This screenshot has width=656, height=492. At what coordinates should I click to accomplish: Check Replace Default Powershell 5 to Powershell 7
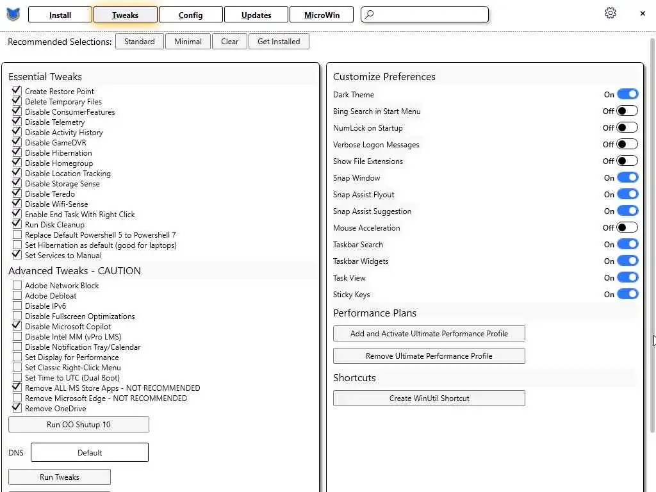[17, 234]
